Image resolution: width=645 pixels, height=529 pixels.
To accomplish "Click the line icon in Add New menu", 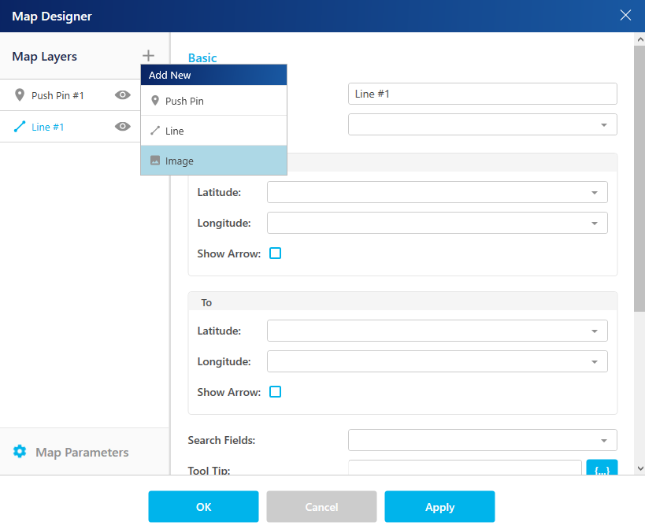I will 155,131.
